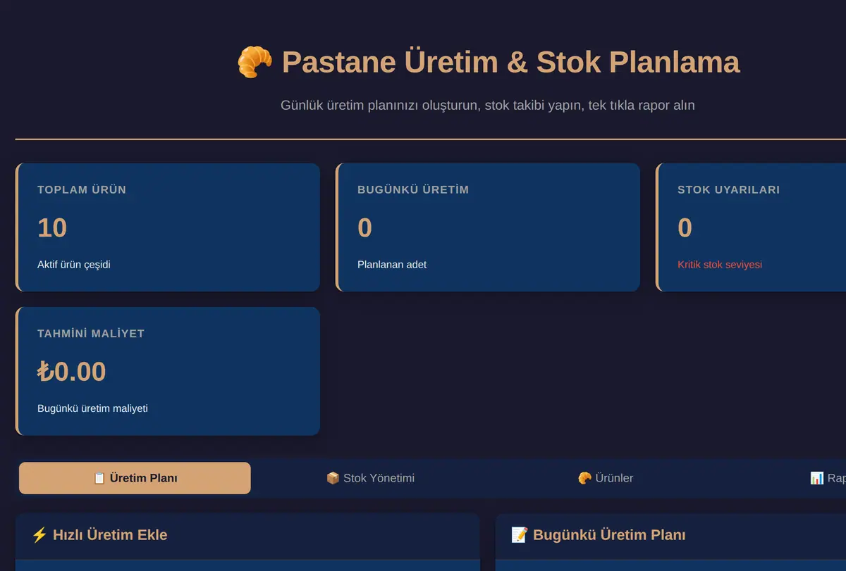This screenshot has width=846, height=571.
Task: Click the 'Bugünkü üretim maliyeti' label
Action: pyautogui.click(x=92, y=408)
